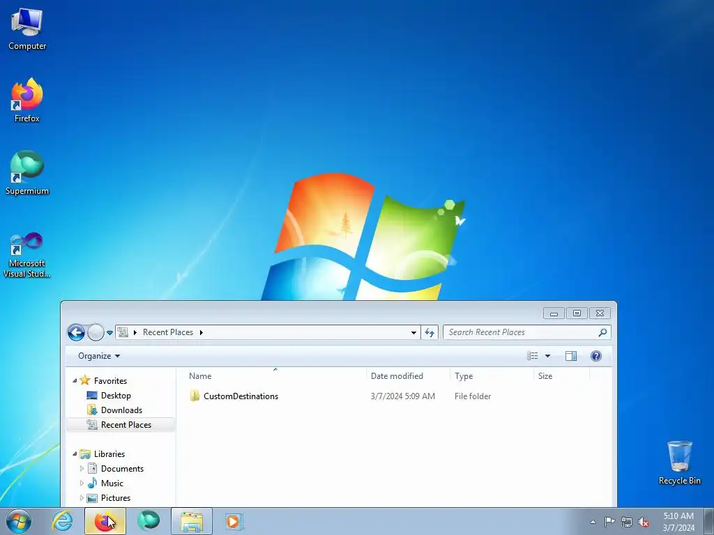The image size is (714, 535).
Task: Refresh the Recent Places folder view
Action: coord(430,332)
